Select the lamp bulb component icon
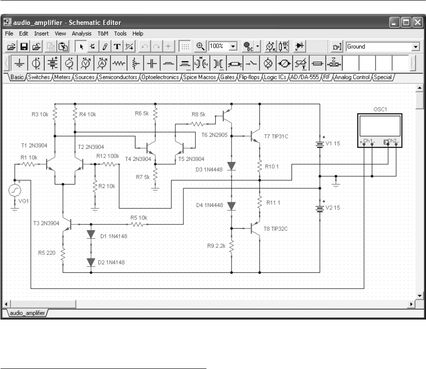The image size is (426, 369). pyautogui.click(x=268, y=63)
